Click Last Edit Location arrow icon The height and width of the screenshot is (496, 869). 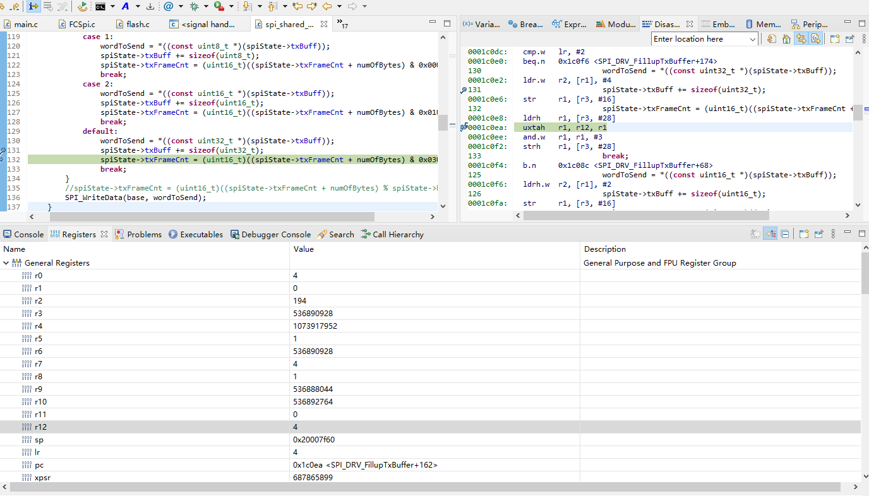tap(297, 6)
